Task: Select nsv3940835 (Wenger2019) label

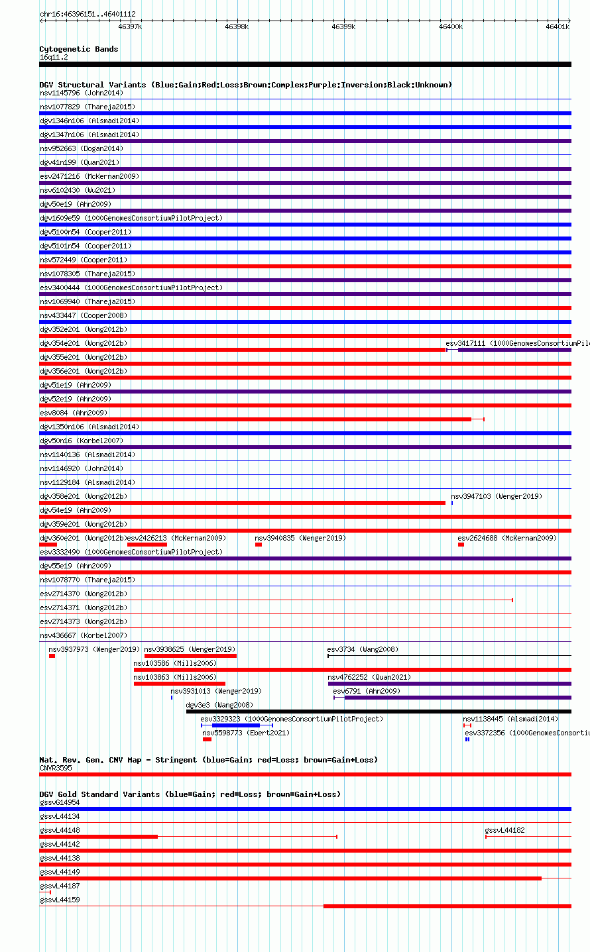Action: pos(300,539)
